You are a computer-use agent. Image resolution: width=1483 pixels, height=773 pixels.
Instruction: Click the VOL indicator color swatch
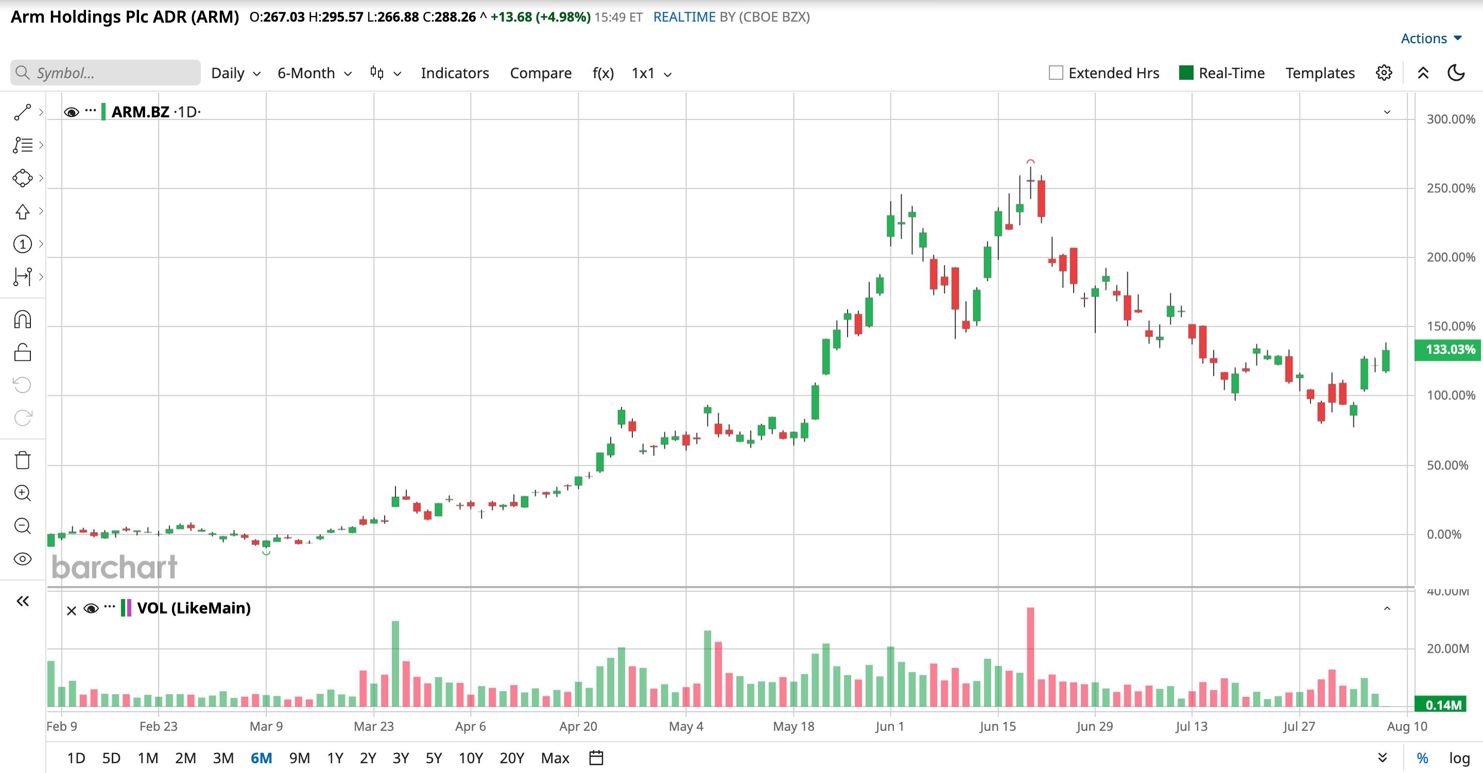coord(126,608)
